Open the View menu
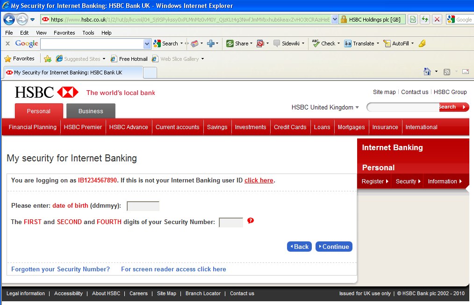474x305 pixels. (41, 33)
